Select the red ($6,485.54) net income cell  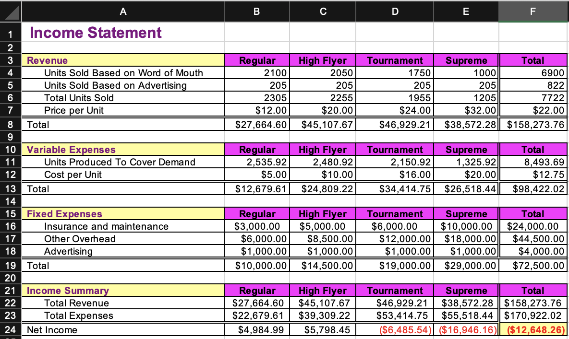394,330
